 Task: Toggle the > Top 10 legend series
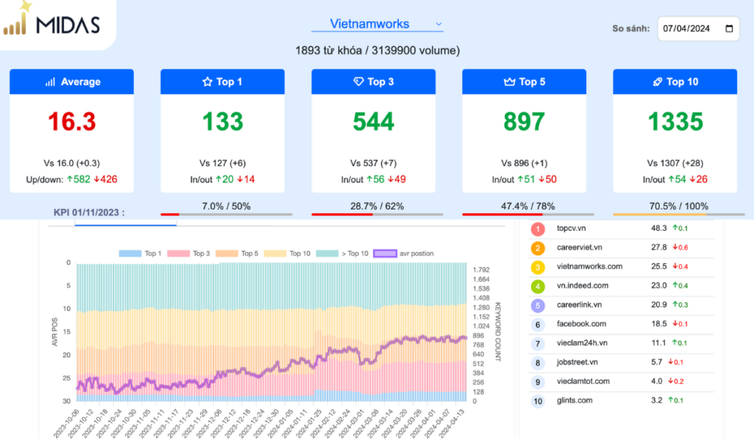pos(342,253)
